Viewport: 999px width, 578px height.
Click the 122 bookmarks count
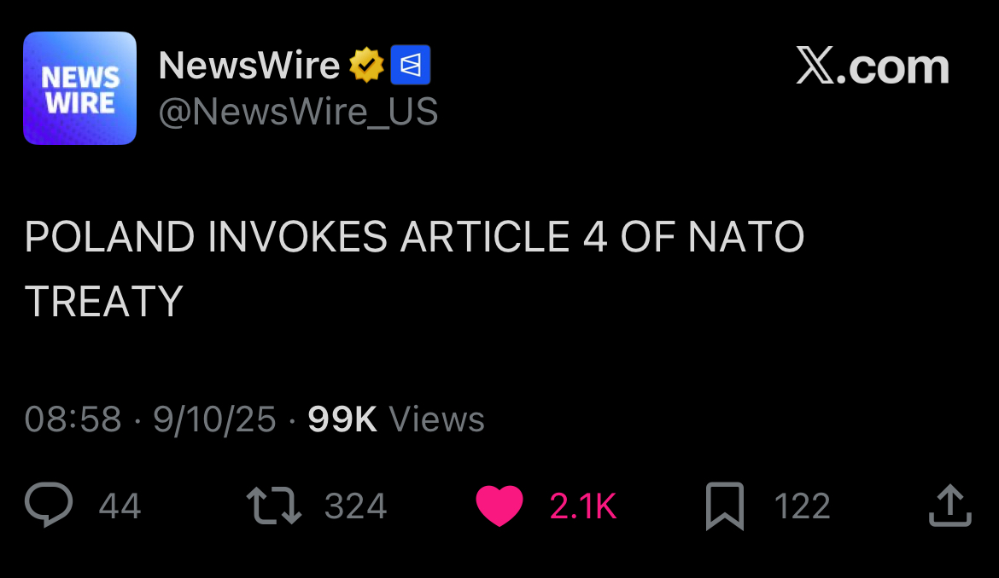click(802, 506)
